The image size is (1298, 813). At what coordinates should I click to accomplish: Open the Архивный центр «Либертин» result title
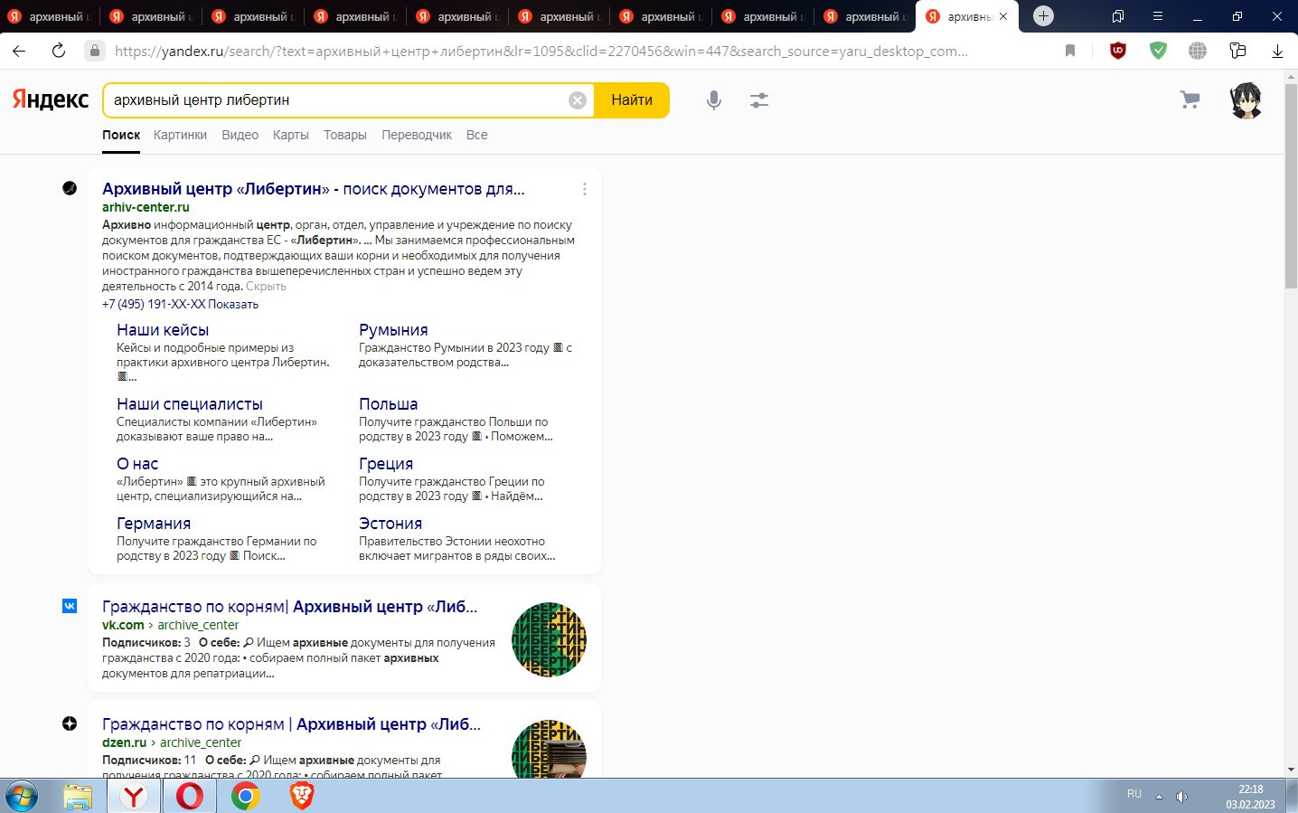tap(314, 189)
